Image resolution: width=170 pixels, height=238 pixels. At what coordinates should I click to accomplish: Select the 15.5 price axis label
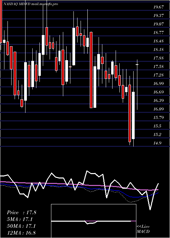[x=157, y=126]
